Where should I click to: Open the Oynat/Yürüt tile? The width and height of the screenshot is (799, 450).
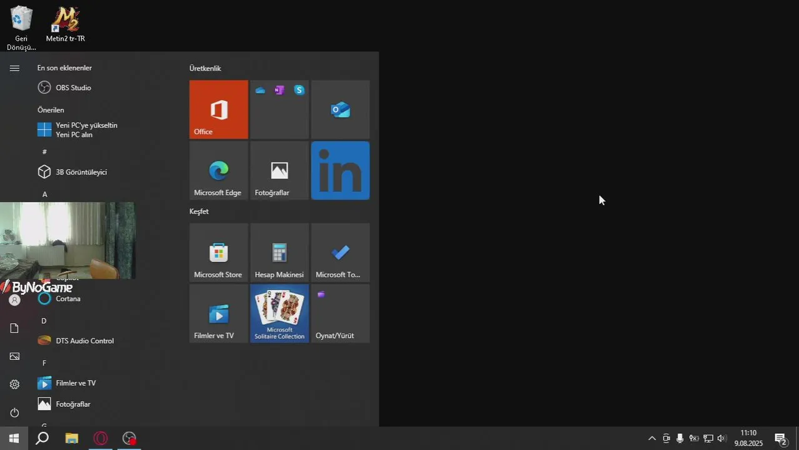[x=340, y=314]
